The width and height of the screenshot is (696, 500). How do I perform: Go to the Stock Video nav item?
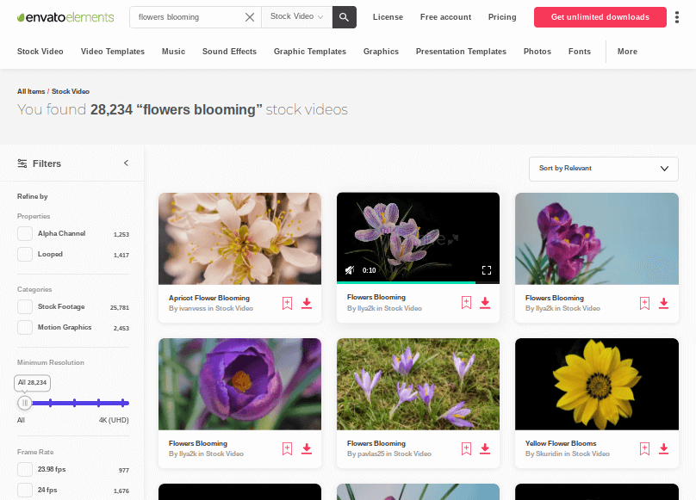pos(40,52)
